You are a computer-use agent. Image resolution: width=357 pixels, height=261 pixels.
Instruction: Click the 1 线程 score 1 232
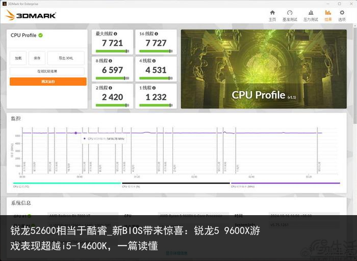156,97
